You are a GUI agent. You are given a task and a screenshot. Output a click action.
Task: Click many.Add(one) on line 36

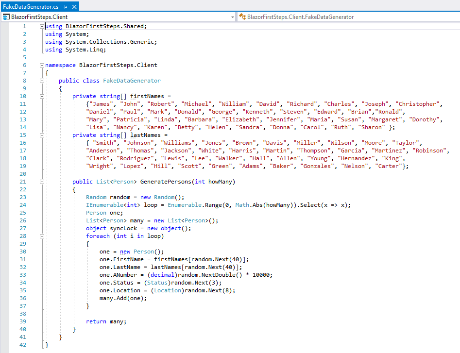coord(123,298)
